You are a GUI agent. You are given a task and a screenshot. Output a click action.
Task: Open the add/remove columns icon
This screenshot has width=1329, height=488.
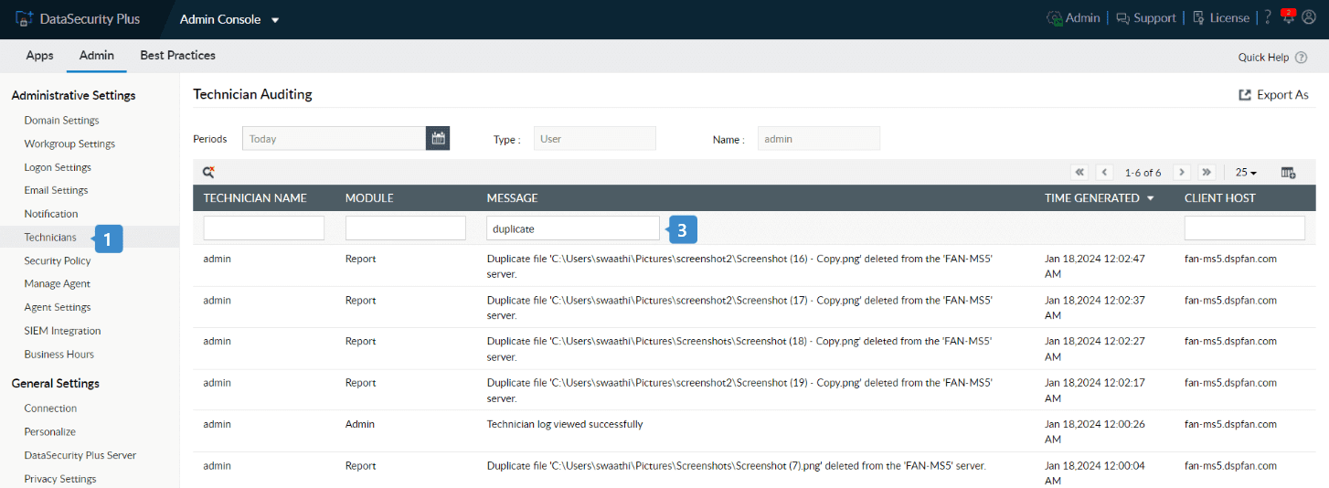click(1288, 173)
